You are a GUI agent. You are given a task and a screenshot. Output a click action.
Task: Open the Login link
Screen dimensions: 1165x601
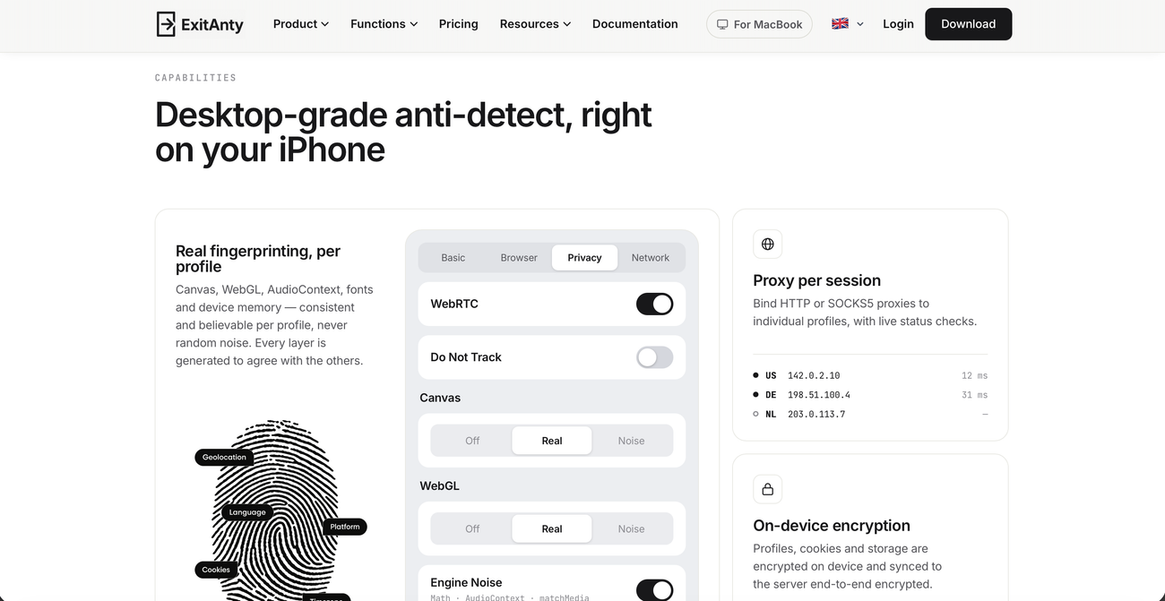click(898, 24)
